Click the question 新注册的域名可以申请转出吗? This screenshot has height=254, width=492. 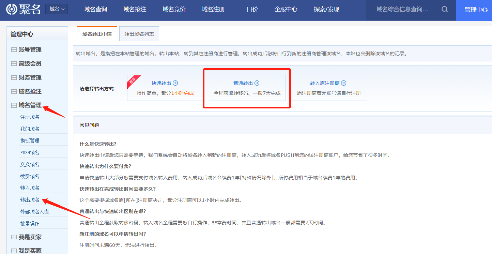pyautogui.click(x=113, y=234)
